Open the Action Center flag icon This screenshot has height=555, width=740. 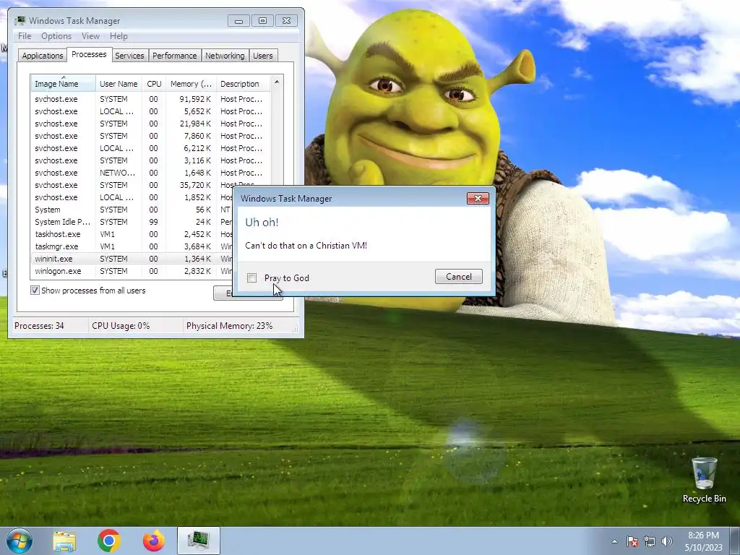click(x=632, y=541)
